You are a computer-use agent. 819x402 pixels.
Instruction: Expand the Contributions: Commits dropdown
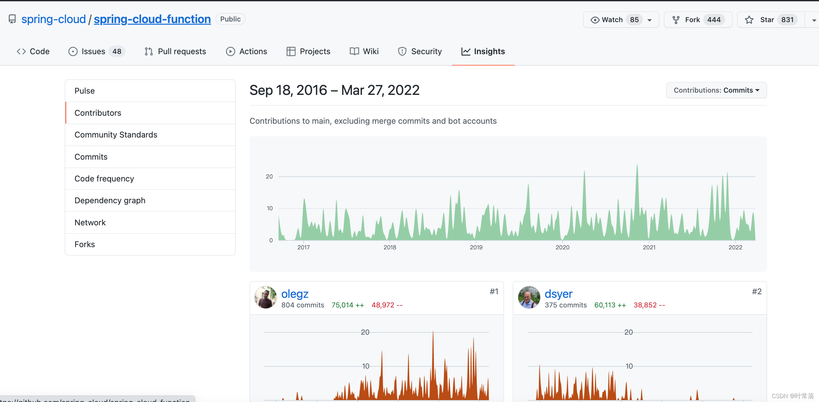(x=716, y=90)
